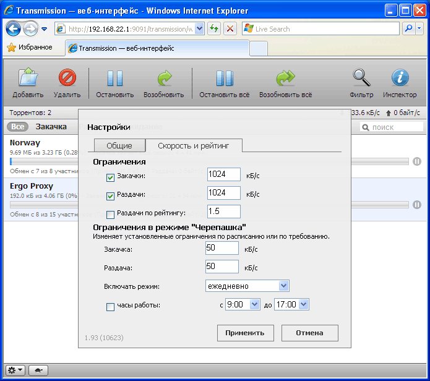Enable the часы работы checkbox
Image resolution: width=430 pixels, height=381 pixels.
[110, 307]
